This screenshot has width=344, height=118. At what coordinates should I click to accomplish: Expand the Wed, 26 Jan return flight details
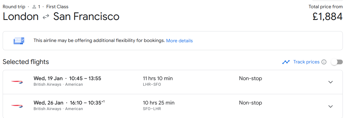coord(331,106)
